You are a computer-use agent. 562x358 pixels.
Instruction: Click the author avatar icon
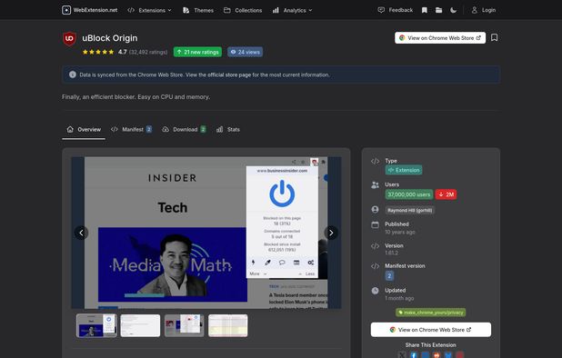click(x=375, y=209)
